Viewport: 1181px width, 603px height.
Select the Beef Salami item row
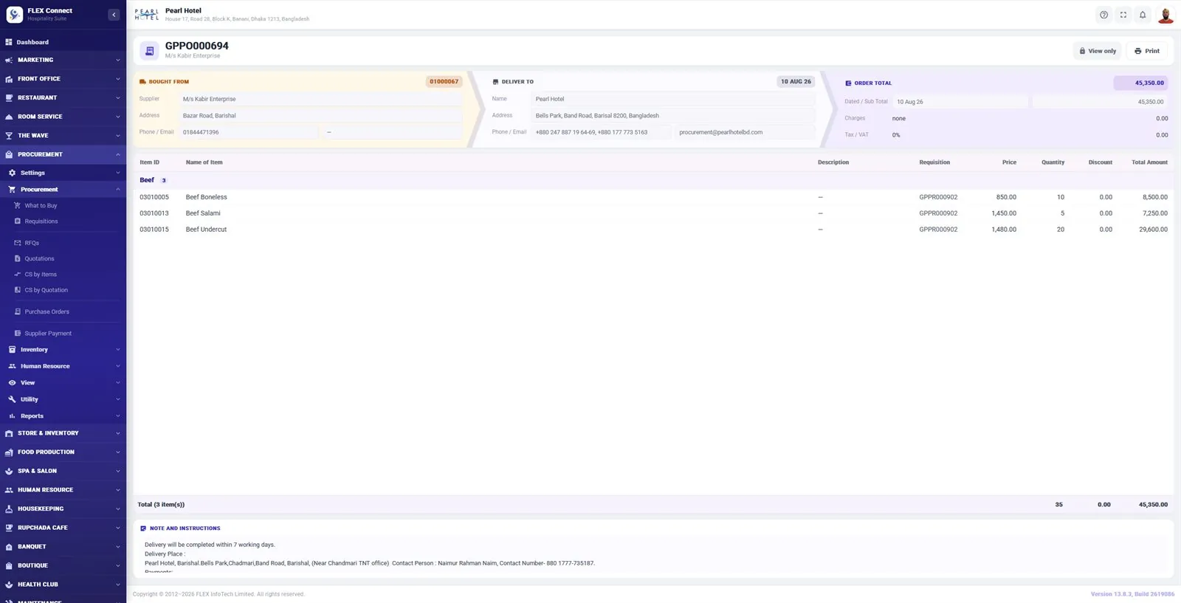click(653, 213)
